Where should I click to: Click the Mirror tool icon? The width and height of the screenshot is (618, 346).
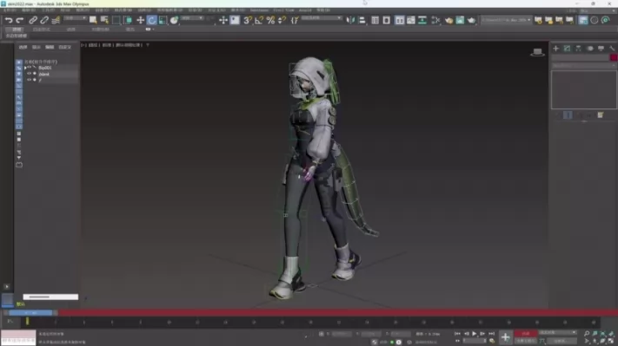click(x=350, y=20)
